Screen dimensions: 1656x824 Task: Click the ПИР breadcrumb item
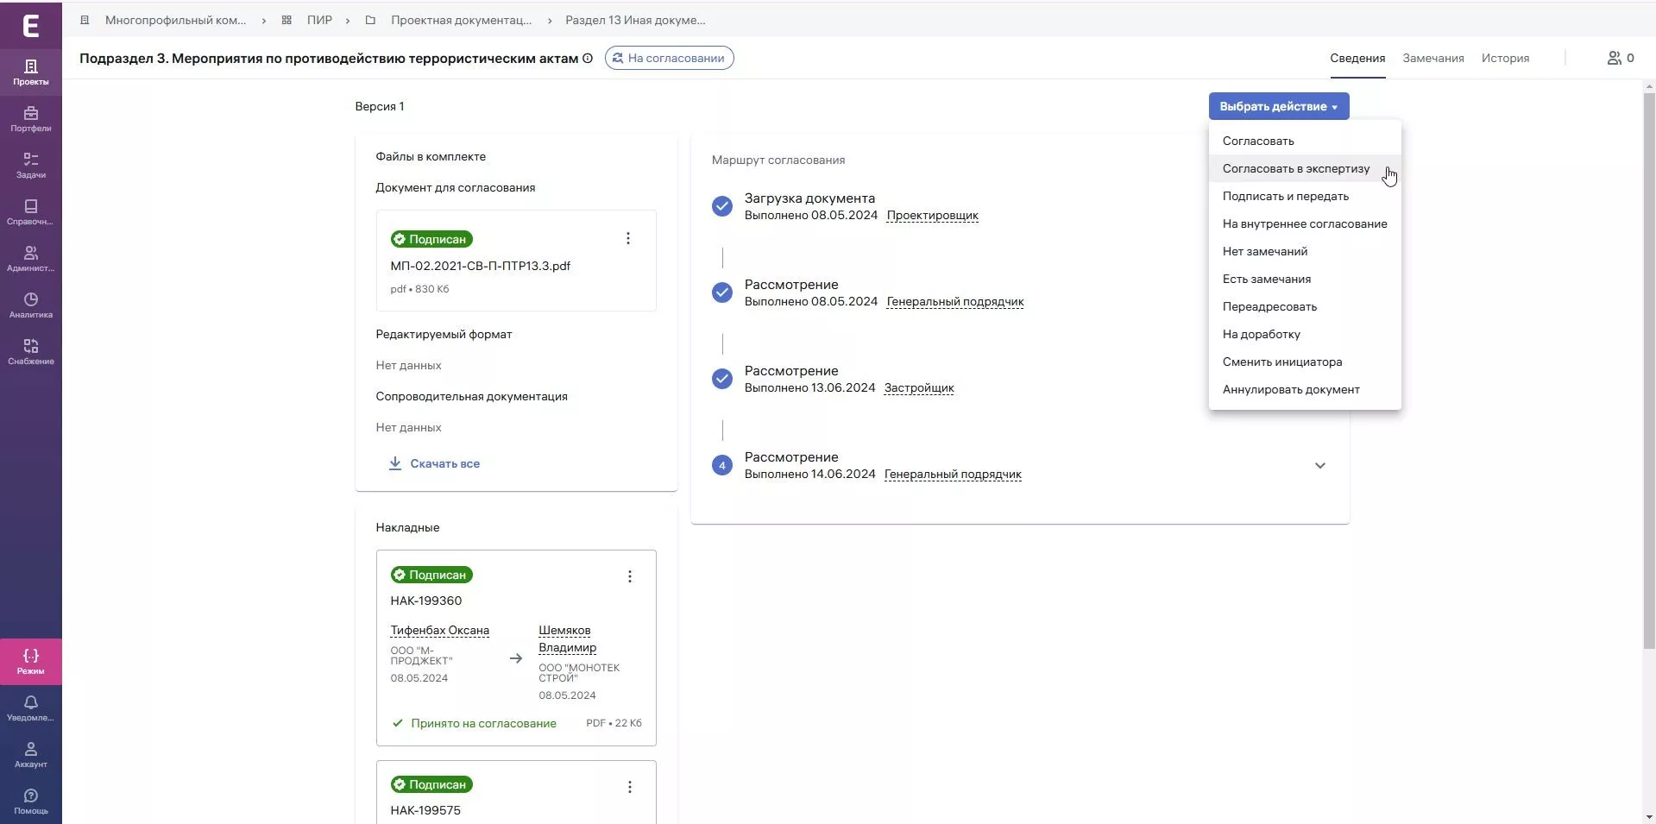(x=319, y=20)
